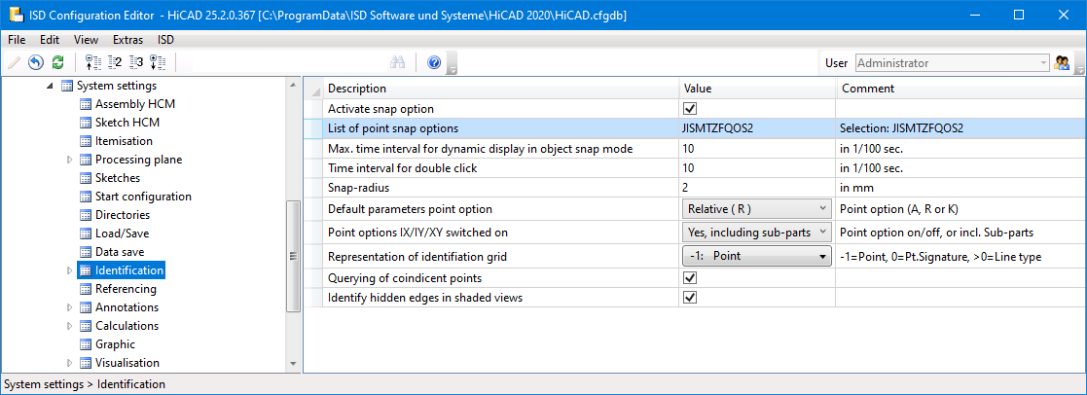Show tree level 3 icon
The image size is (1087, 395).
pos(136,63)
